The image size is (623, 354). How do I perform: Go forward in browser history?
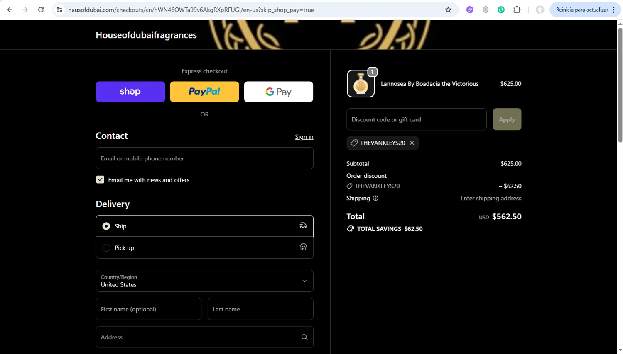tap(25, 10)
